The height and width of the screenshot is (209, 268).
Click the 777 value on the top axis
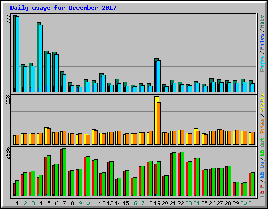(x=8, y=19)
